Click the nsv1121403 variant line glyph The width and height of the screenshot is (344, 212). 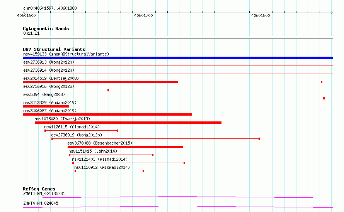129,163
